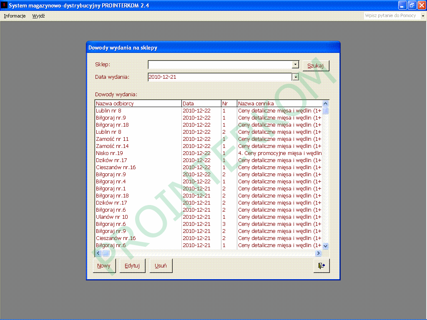The height and width of the screenshot is (320, 427).
Task: Click the Nazwa odbiorcy column header
Action: (138, 104)
